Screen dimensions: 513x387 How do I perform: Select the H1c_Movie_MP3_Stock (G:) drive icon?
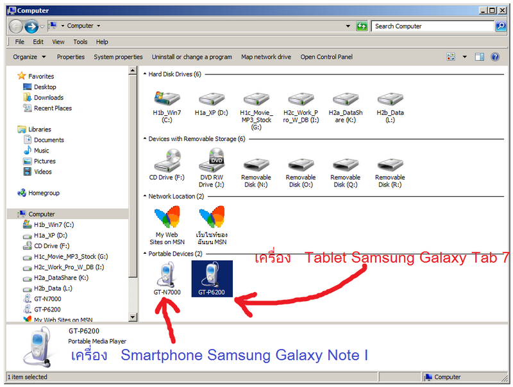click(256, 99)
